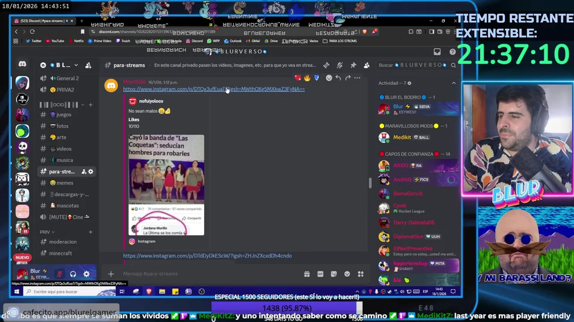Toggle channel notification mute bell
574x322 pixels.
point(339,65)
